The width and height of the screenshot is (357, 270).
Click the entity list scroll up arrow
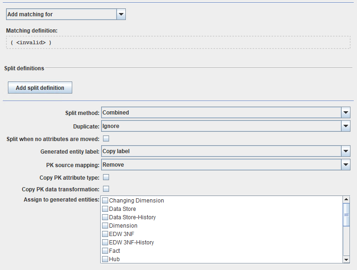(346, 200)
